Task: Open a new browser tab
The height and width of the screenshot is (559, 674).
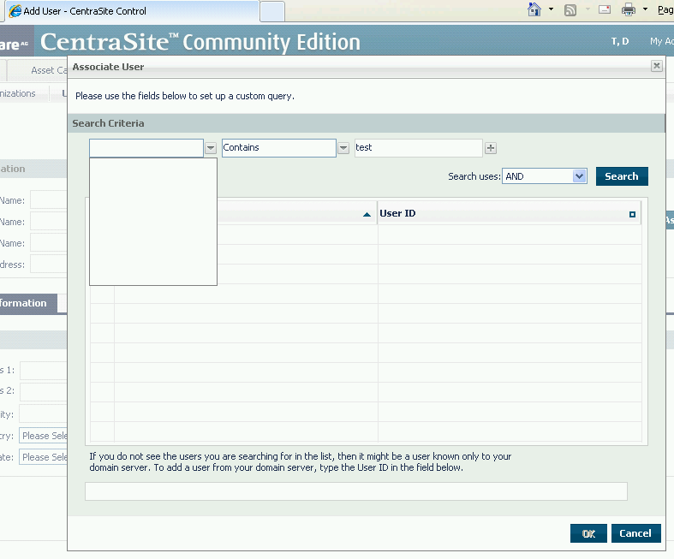Action: pos(272,11)
